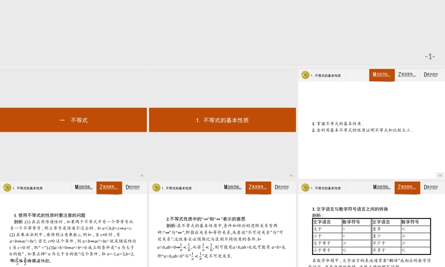Click the gold seal icon on bottom-right slide header

point(305,187)
